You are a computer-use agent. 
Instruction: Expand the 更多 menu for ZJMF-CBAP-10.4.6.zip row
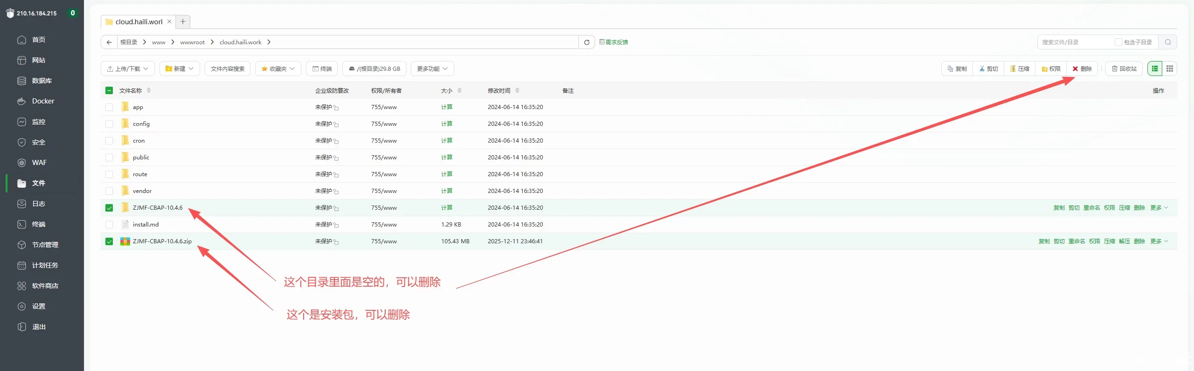tap(1159, 241)
